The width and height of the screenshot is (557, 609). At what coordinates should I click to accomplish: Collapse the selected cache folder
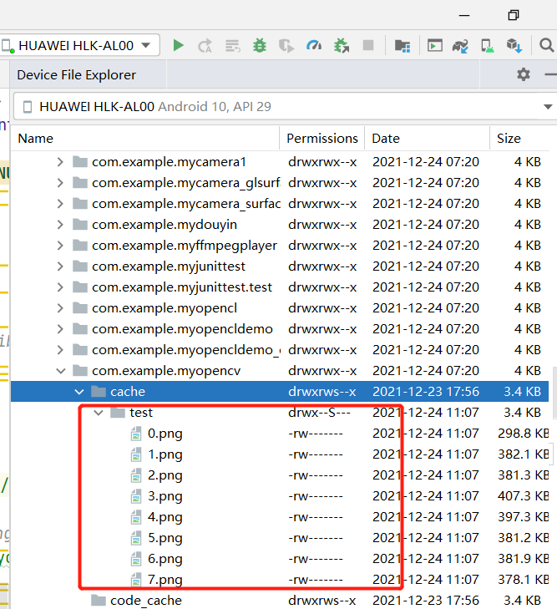coord(79,392)
